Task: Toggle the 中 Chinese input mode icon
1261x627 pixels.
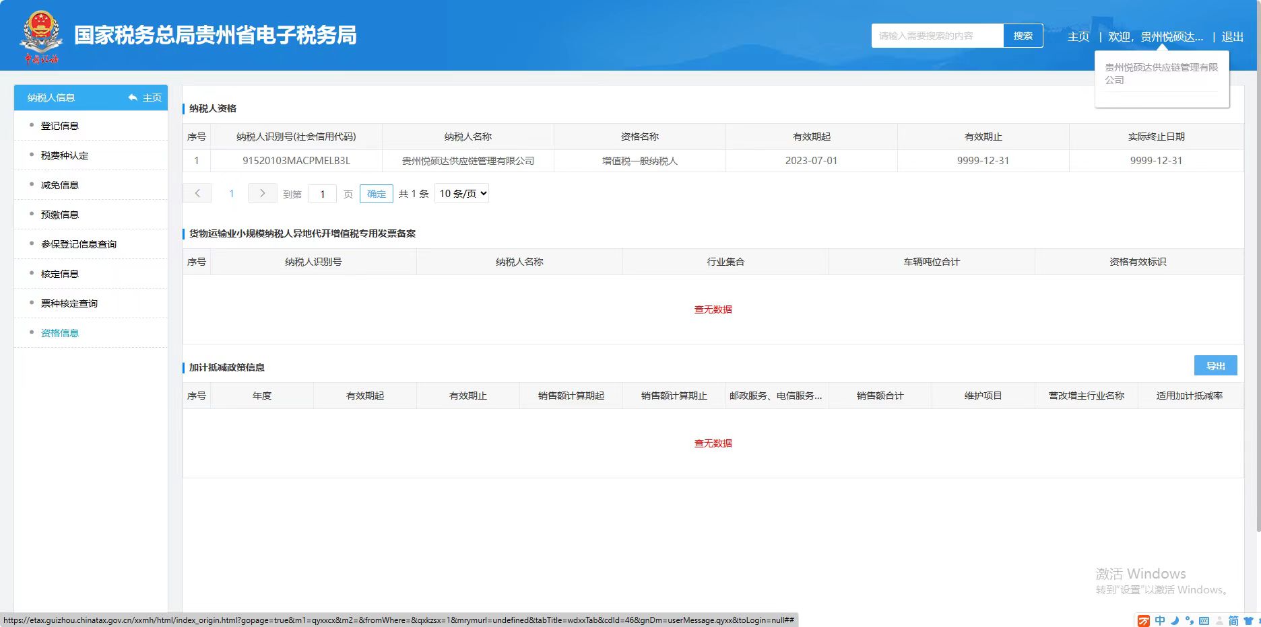Action: (x=1160, y=620)
